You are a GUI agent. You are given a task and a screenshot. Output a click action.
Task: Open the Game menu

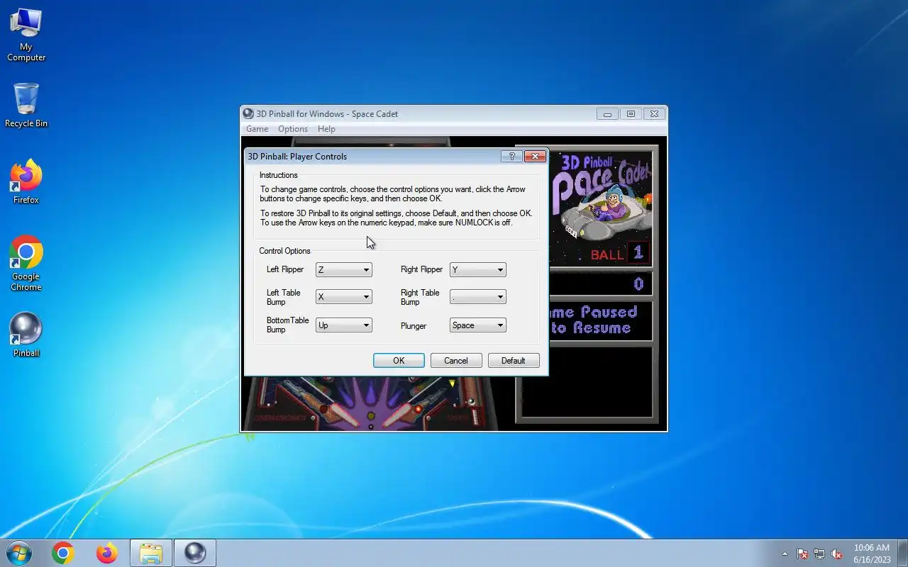[x=257, y=129]
